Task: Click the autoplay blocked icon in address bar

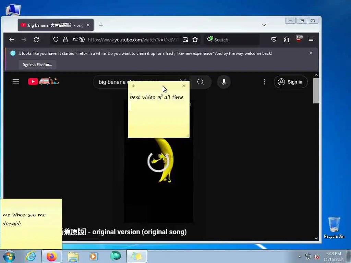Action: pyautogui.click(x=82, y=40)
